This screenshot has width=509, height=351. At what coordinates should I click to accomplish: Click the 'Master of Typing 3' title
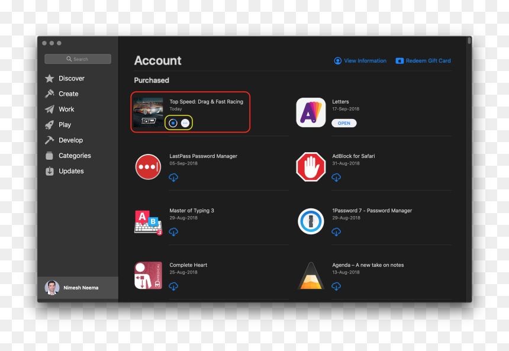pos(192,211)
